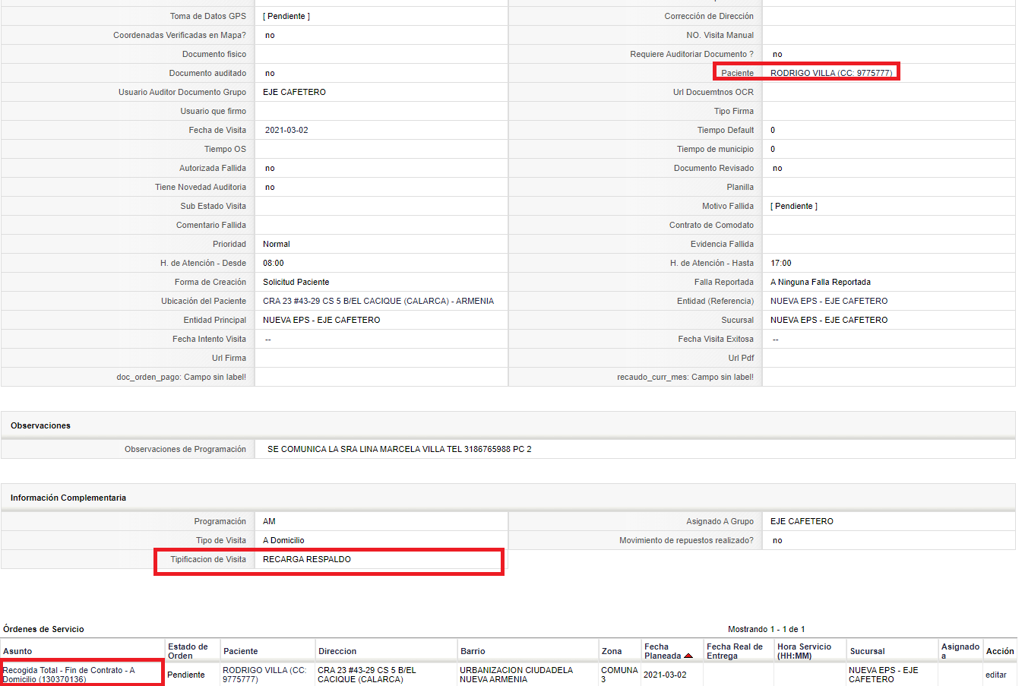Screen dimensions: 1025x686
Task: Select the 2021-03-02 planned date in orders row
Action: (665, 675)
